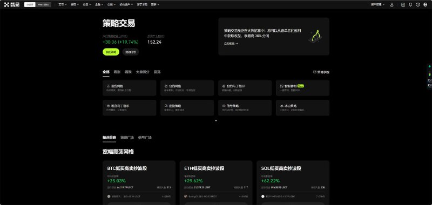Switch to the 信号广场 signal plaza tab
The width and height of the screenshot is (432, 205).
(x=145, y=138)
